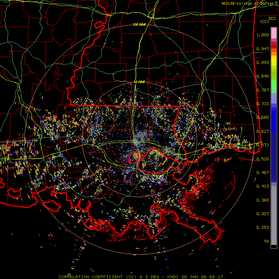Screen dimensions: 279x279
Task: Click the 0.413 legend value
Action: (263, 186)
